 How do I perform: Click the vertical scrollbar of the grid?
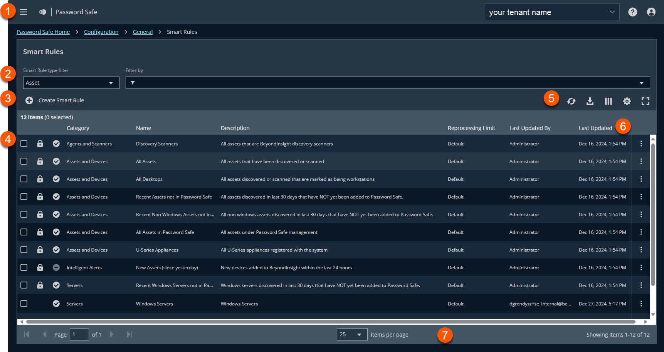pyautogui.click(x=653, y=214)
